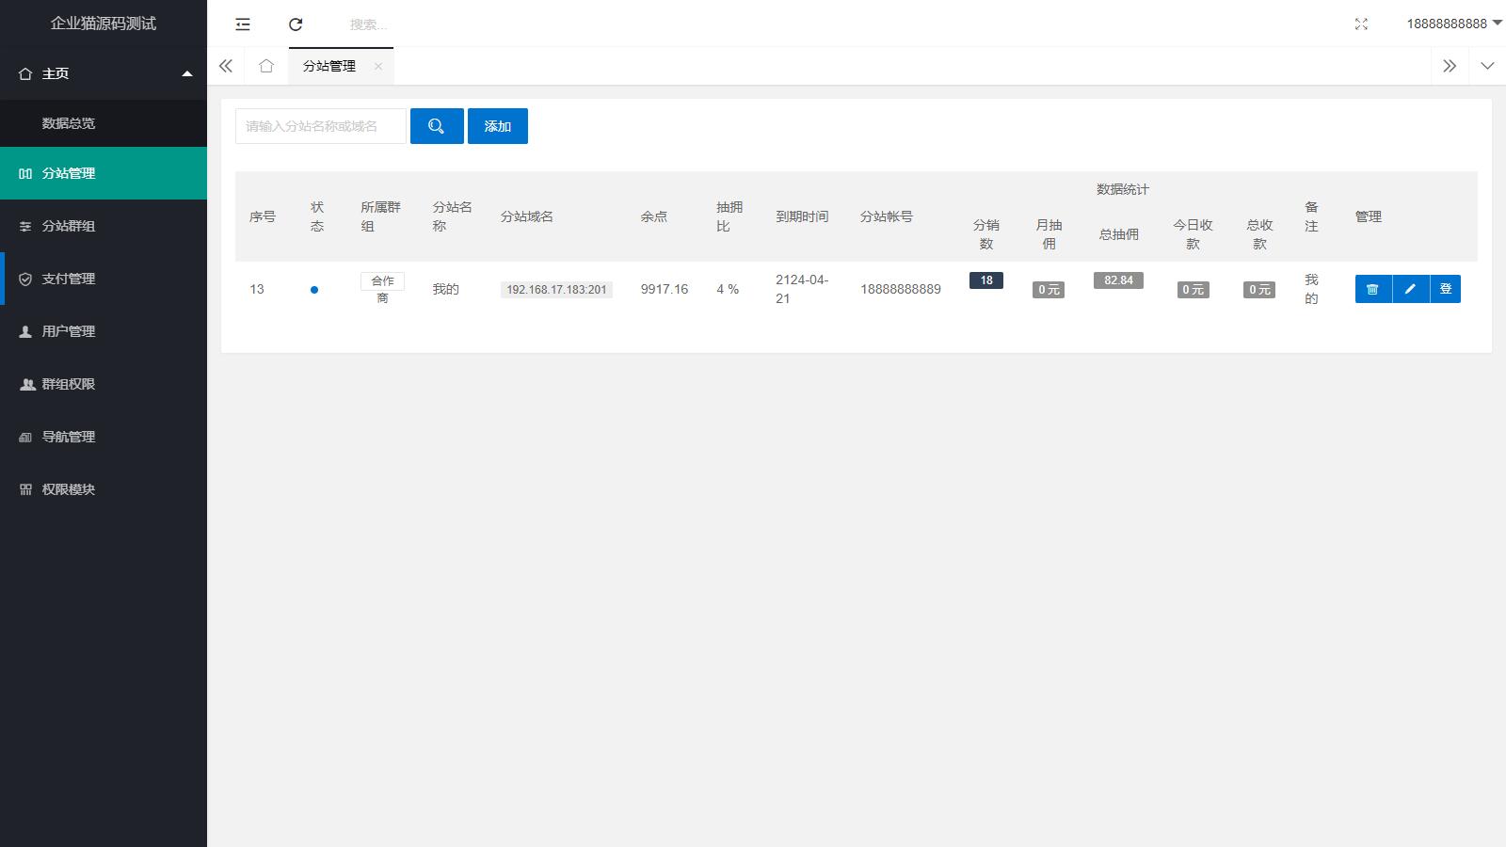Focus the site name or domain search field
Viewport: 1506px width, 847px height.
(320, 126)
